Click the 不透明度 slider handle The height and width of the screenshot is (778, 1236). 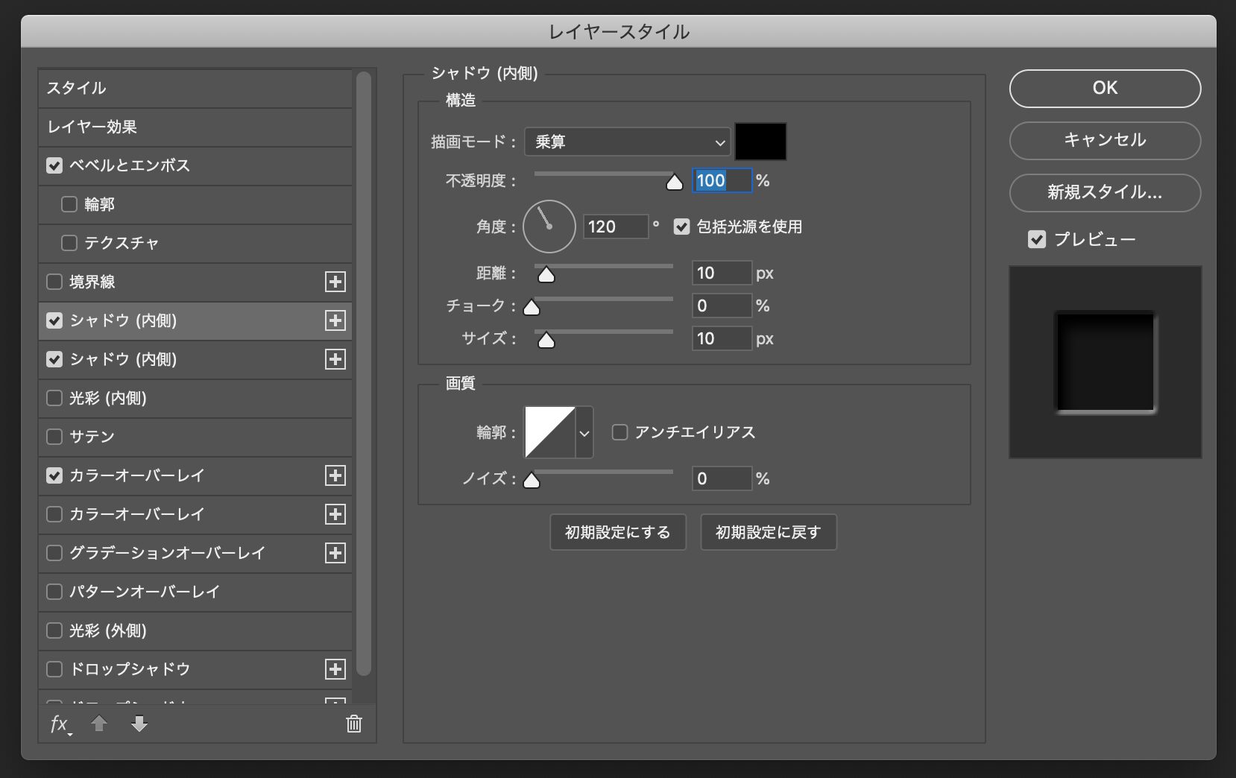[675, 183]
